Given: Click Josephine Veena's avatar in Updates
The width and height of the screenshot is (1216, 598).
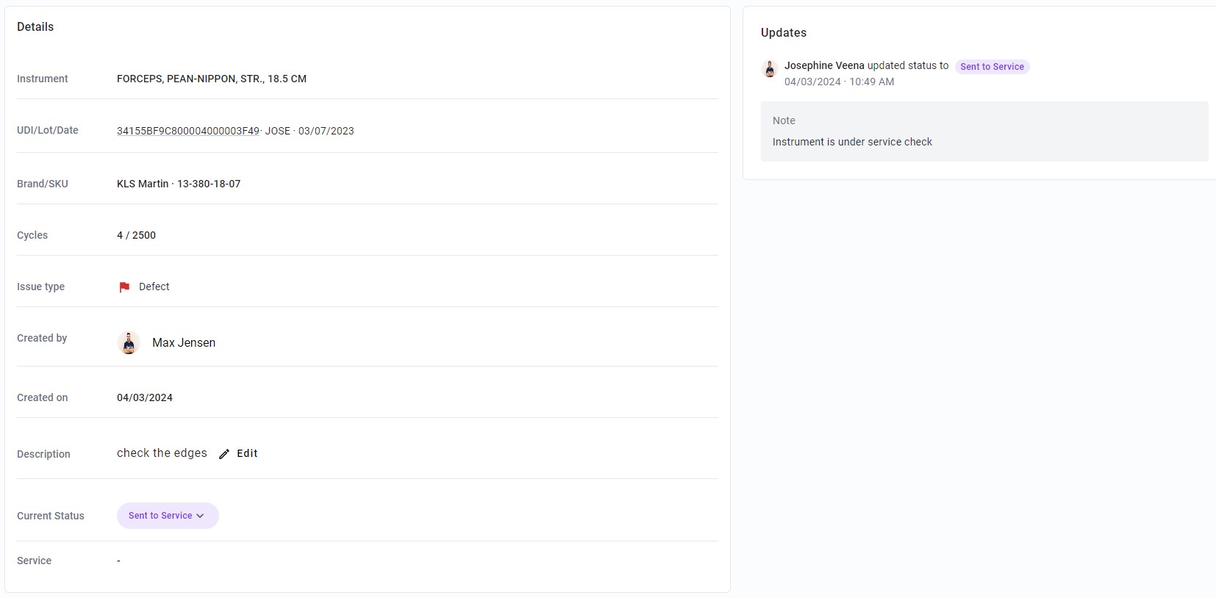Looking at the screenshot, I should (x=770, y=69).
